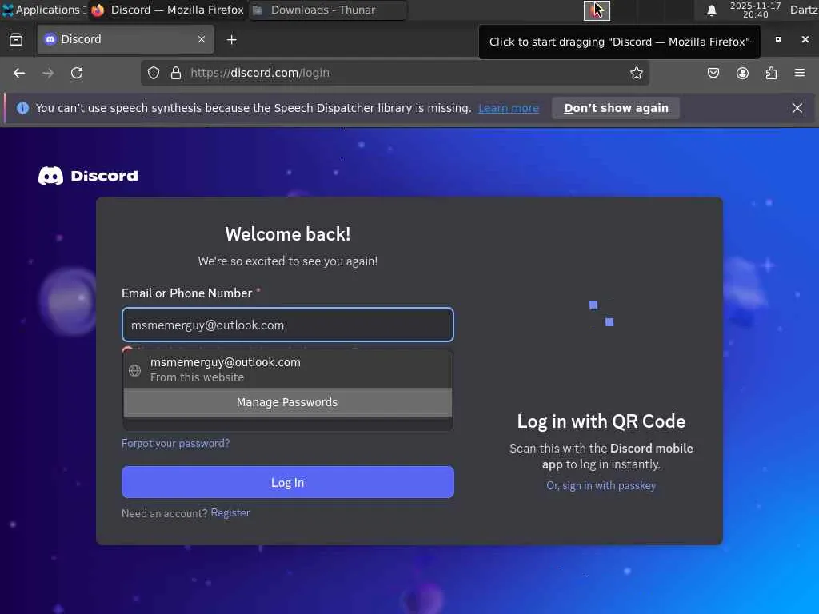Open the Firefox account icon
819x614 pixels.
click(742, 73)
